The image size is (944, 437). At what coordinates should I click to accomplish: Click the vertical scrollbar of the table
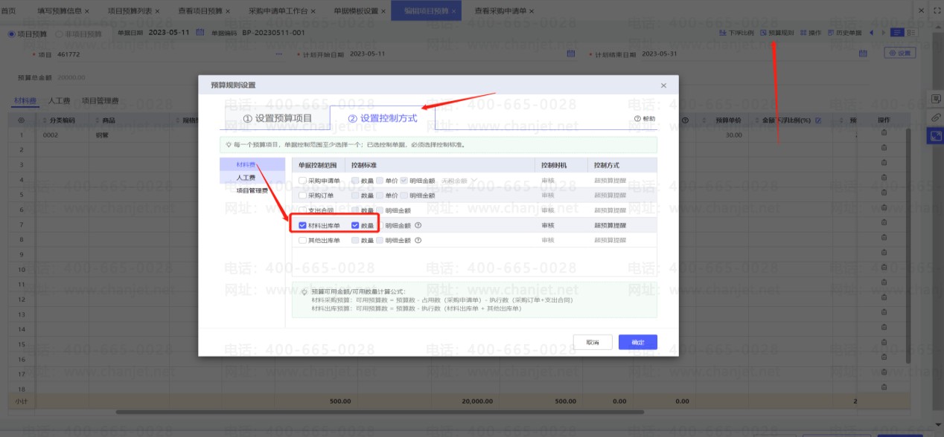[x=908, y=245]
